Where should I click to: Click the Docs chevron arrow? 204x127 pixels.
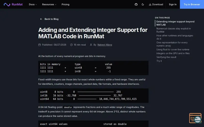click(36, 5)
